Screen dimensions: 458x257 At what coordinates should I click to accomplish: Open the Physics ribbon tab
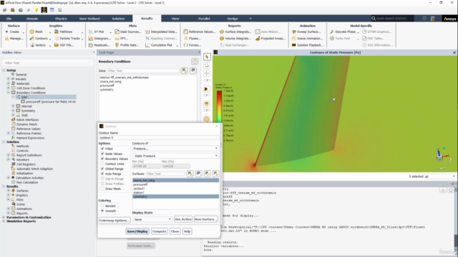[x=61, y=19]
